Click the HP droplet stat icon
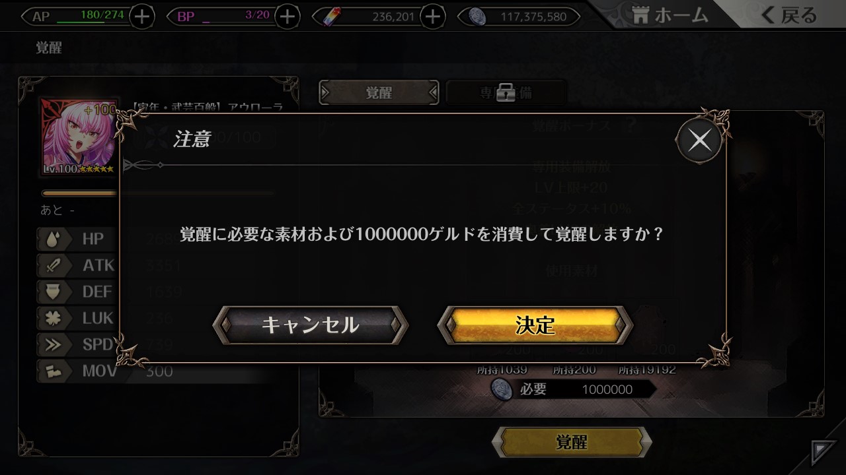 click(53, 239)
